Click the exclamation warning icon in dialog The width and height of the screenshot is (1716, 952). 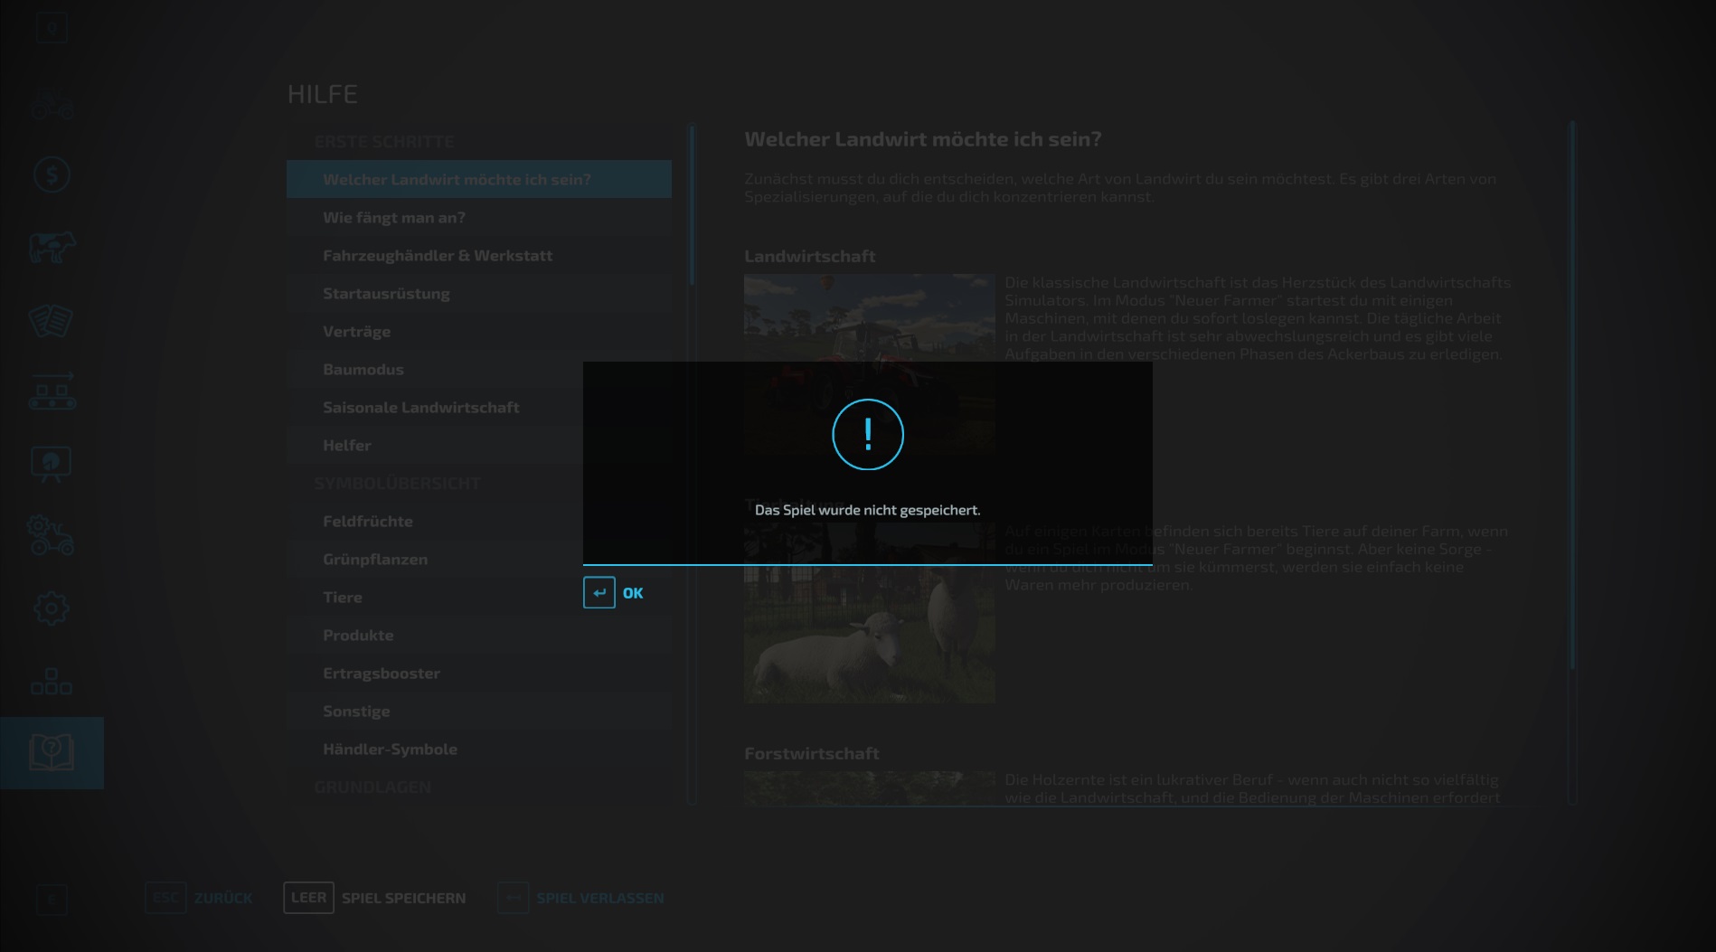pyautogui.click(x=868, y=435)
